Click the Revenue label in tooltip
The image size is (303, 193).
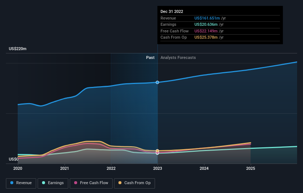tap(168, 18)
